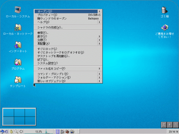179x134 pixels.
Task: Select the hatched active desktop in pager
Action: (8, 121)
